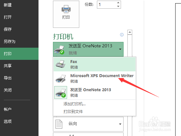The width and height of the screenshot is (181, 136).
Task: Click the portrait page icon
Action: [x=59, y=124]
